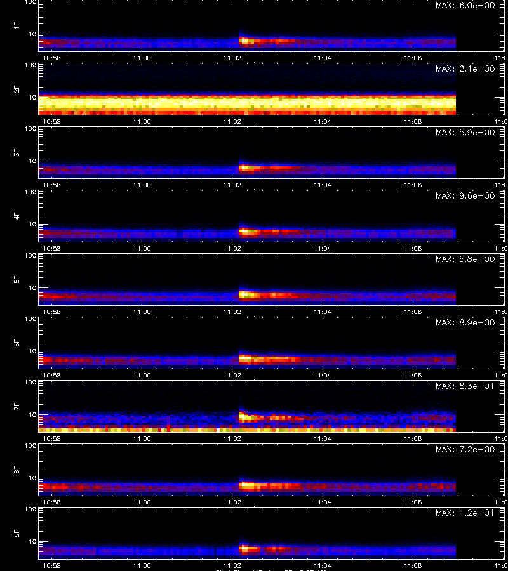Click the 11:04 time label below panel 7F
Image resolution: width=508 pixels, height=571 pixels.
(323, 438)
